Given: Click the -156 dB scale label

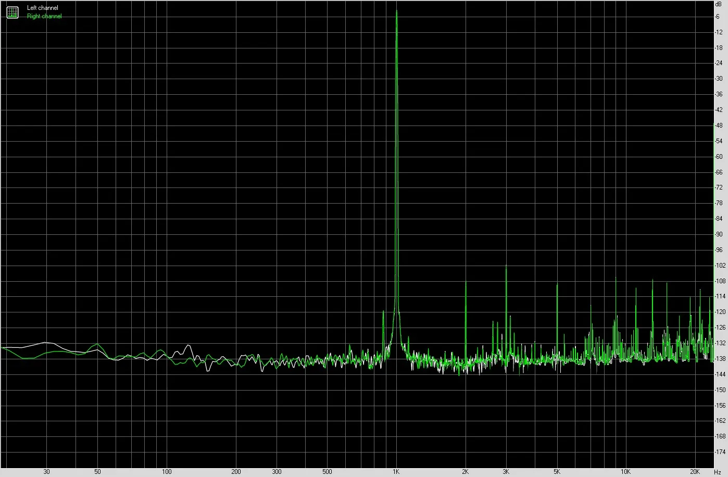Looking at the screenshot, I should 720,406.
